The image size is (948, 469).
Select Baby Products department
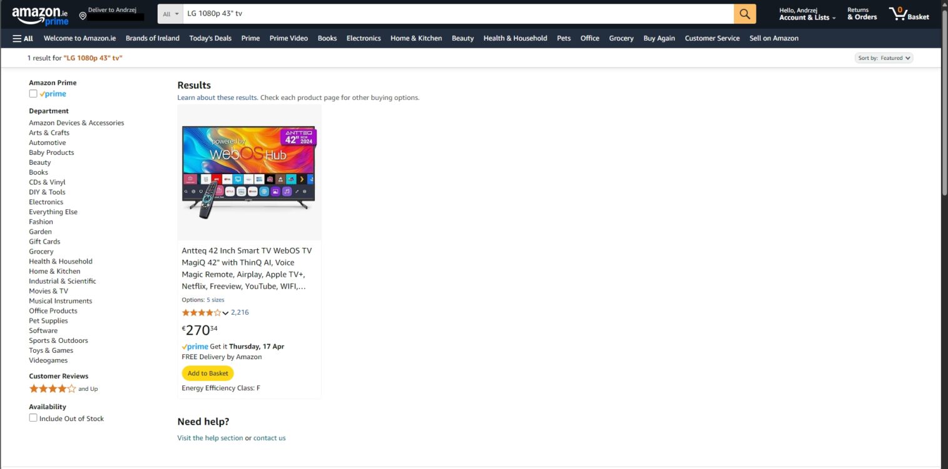pyautogui.click(x=51, y=153)
